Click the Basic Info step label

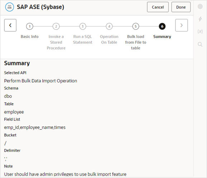coord(30,37)
